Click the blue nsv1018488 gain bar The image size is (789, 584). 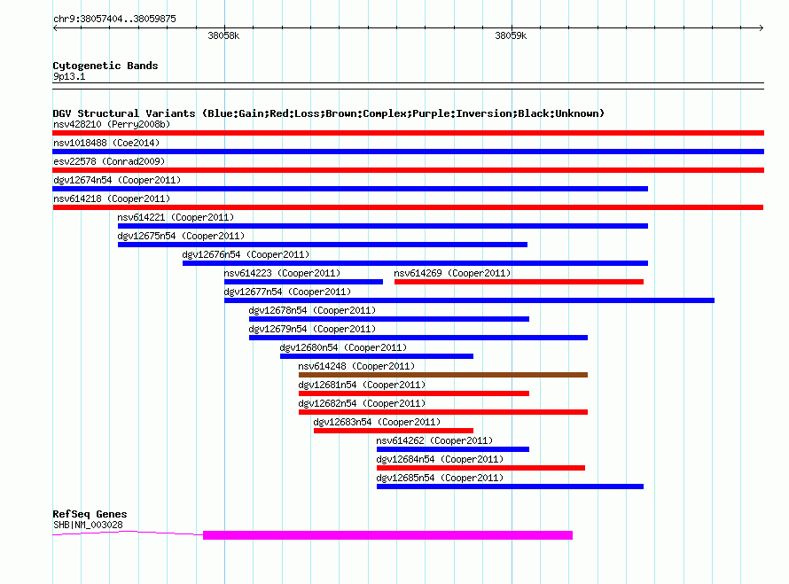408,152
